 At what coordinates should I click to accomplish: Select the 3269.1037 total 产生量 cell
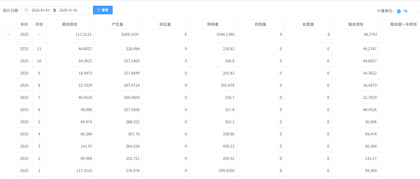129,34
